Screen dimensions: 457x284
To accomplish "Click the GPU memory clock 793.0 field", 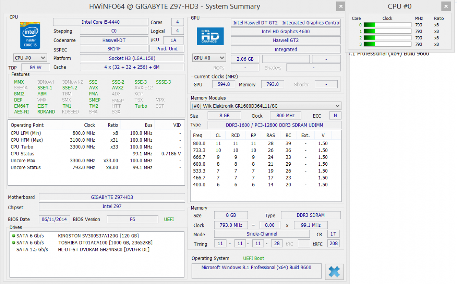I will pos(272,84).
